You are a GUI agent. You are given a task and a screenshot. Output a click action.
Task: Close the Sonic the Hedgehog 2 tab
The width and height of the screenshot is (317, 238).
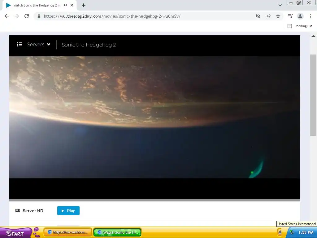click(72, 5)
